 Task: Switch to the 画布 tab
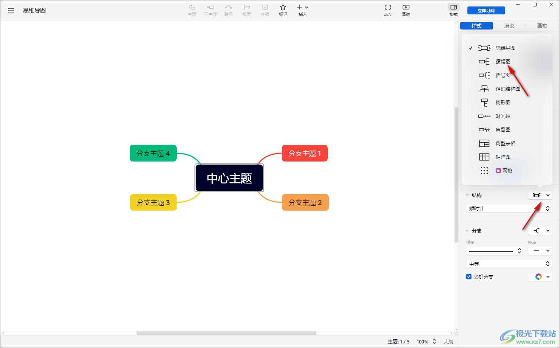point(542,26)
